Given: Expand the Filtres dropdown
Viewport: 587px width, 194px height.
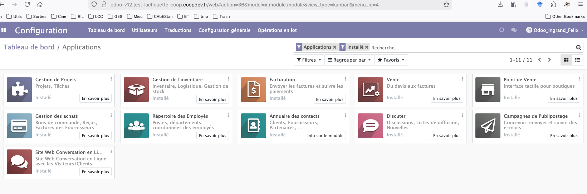Looking at the screenshot, I should (x=309, y=60).
